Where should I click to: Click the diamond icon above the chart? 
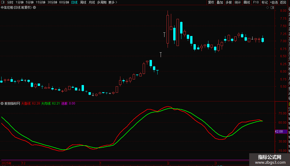(267, 7)
